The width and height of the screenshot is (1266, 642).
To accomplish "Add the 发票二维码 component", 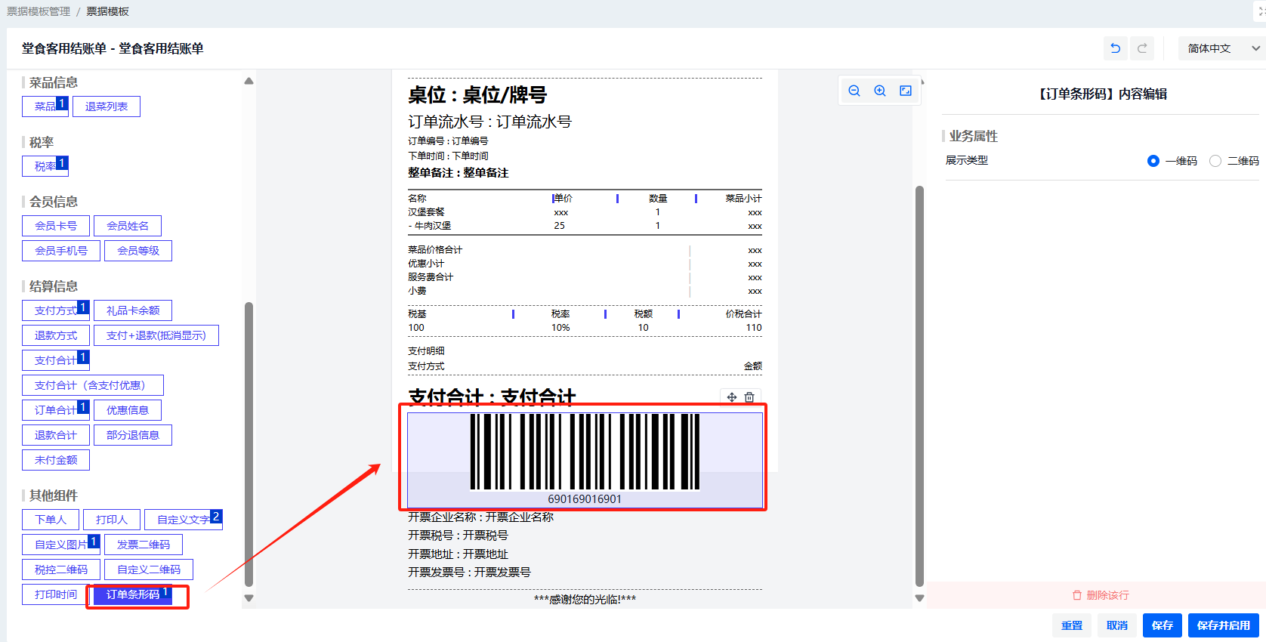I will click(x=144, y=545).
